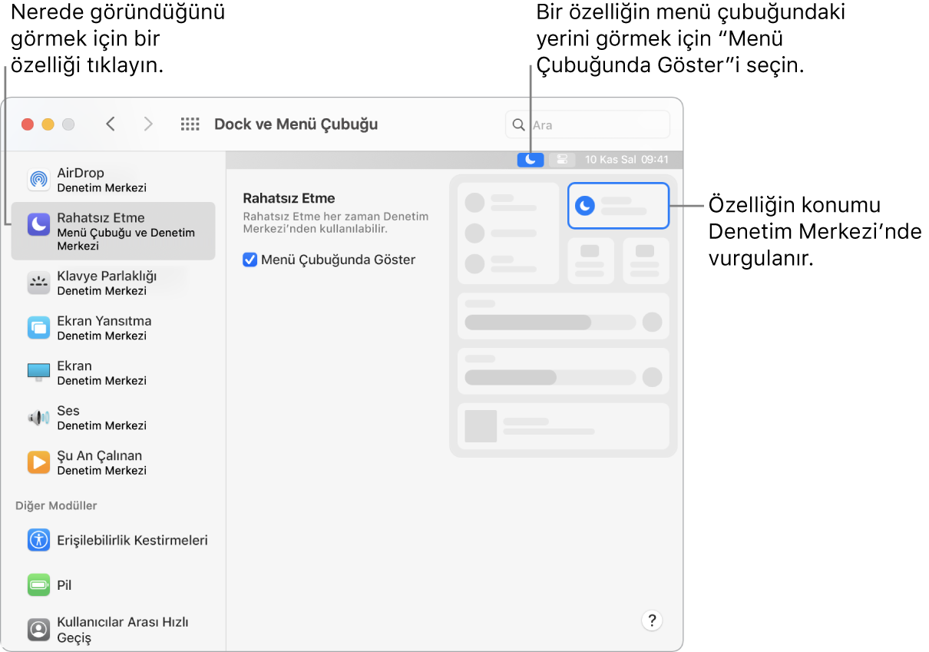
Task: Click the back navigation chevron
Action: [110, 123]
